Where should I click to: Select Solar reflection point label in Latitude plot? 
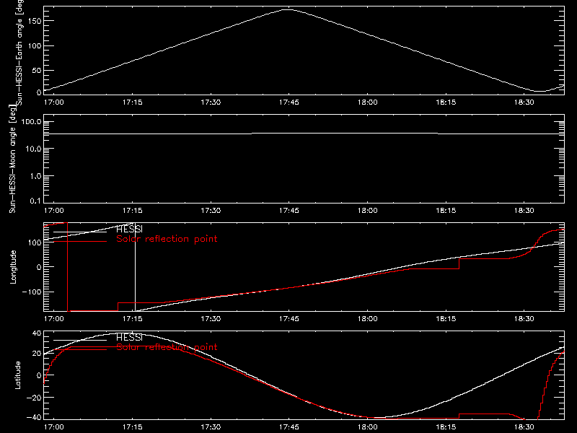point(167,347)
